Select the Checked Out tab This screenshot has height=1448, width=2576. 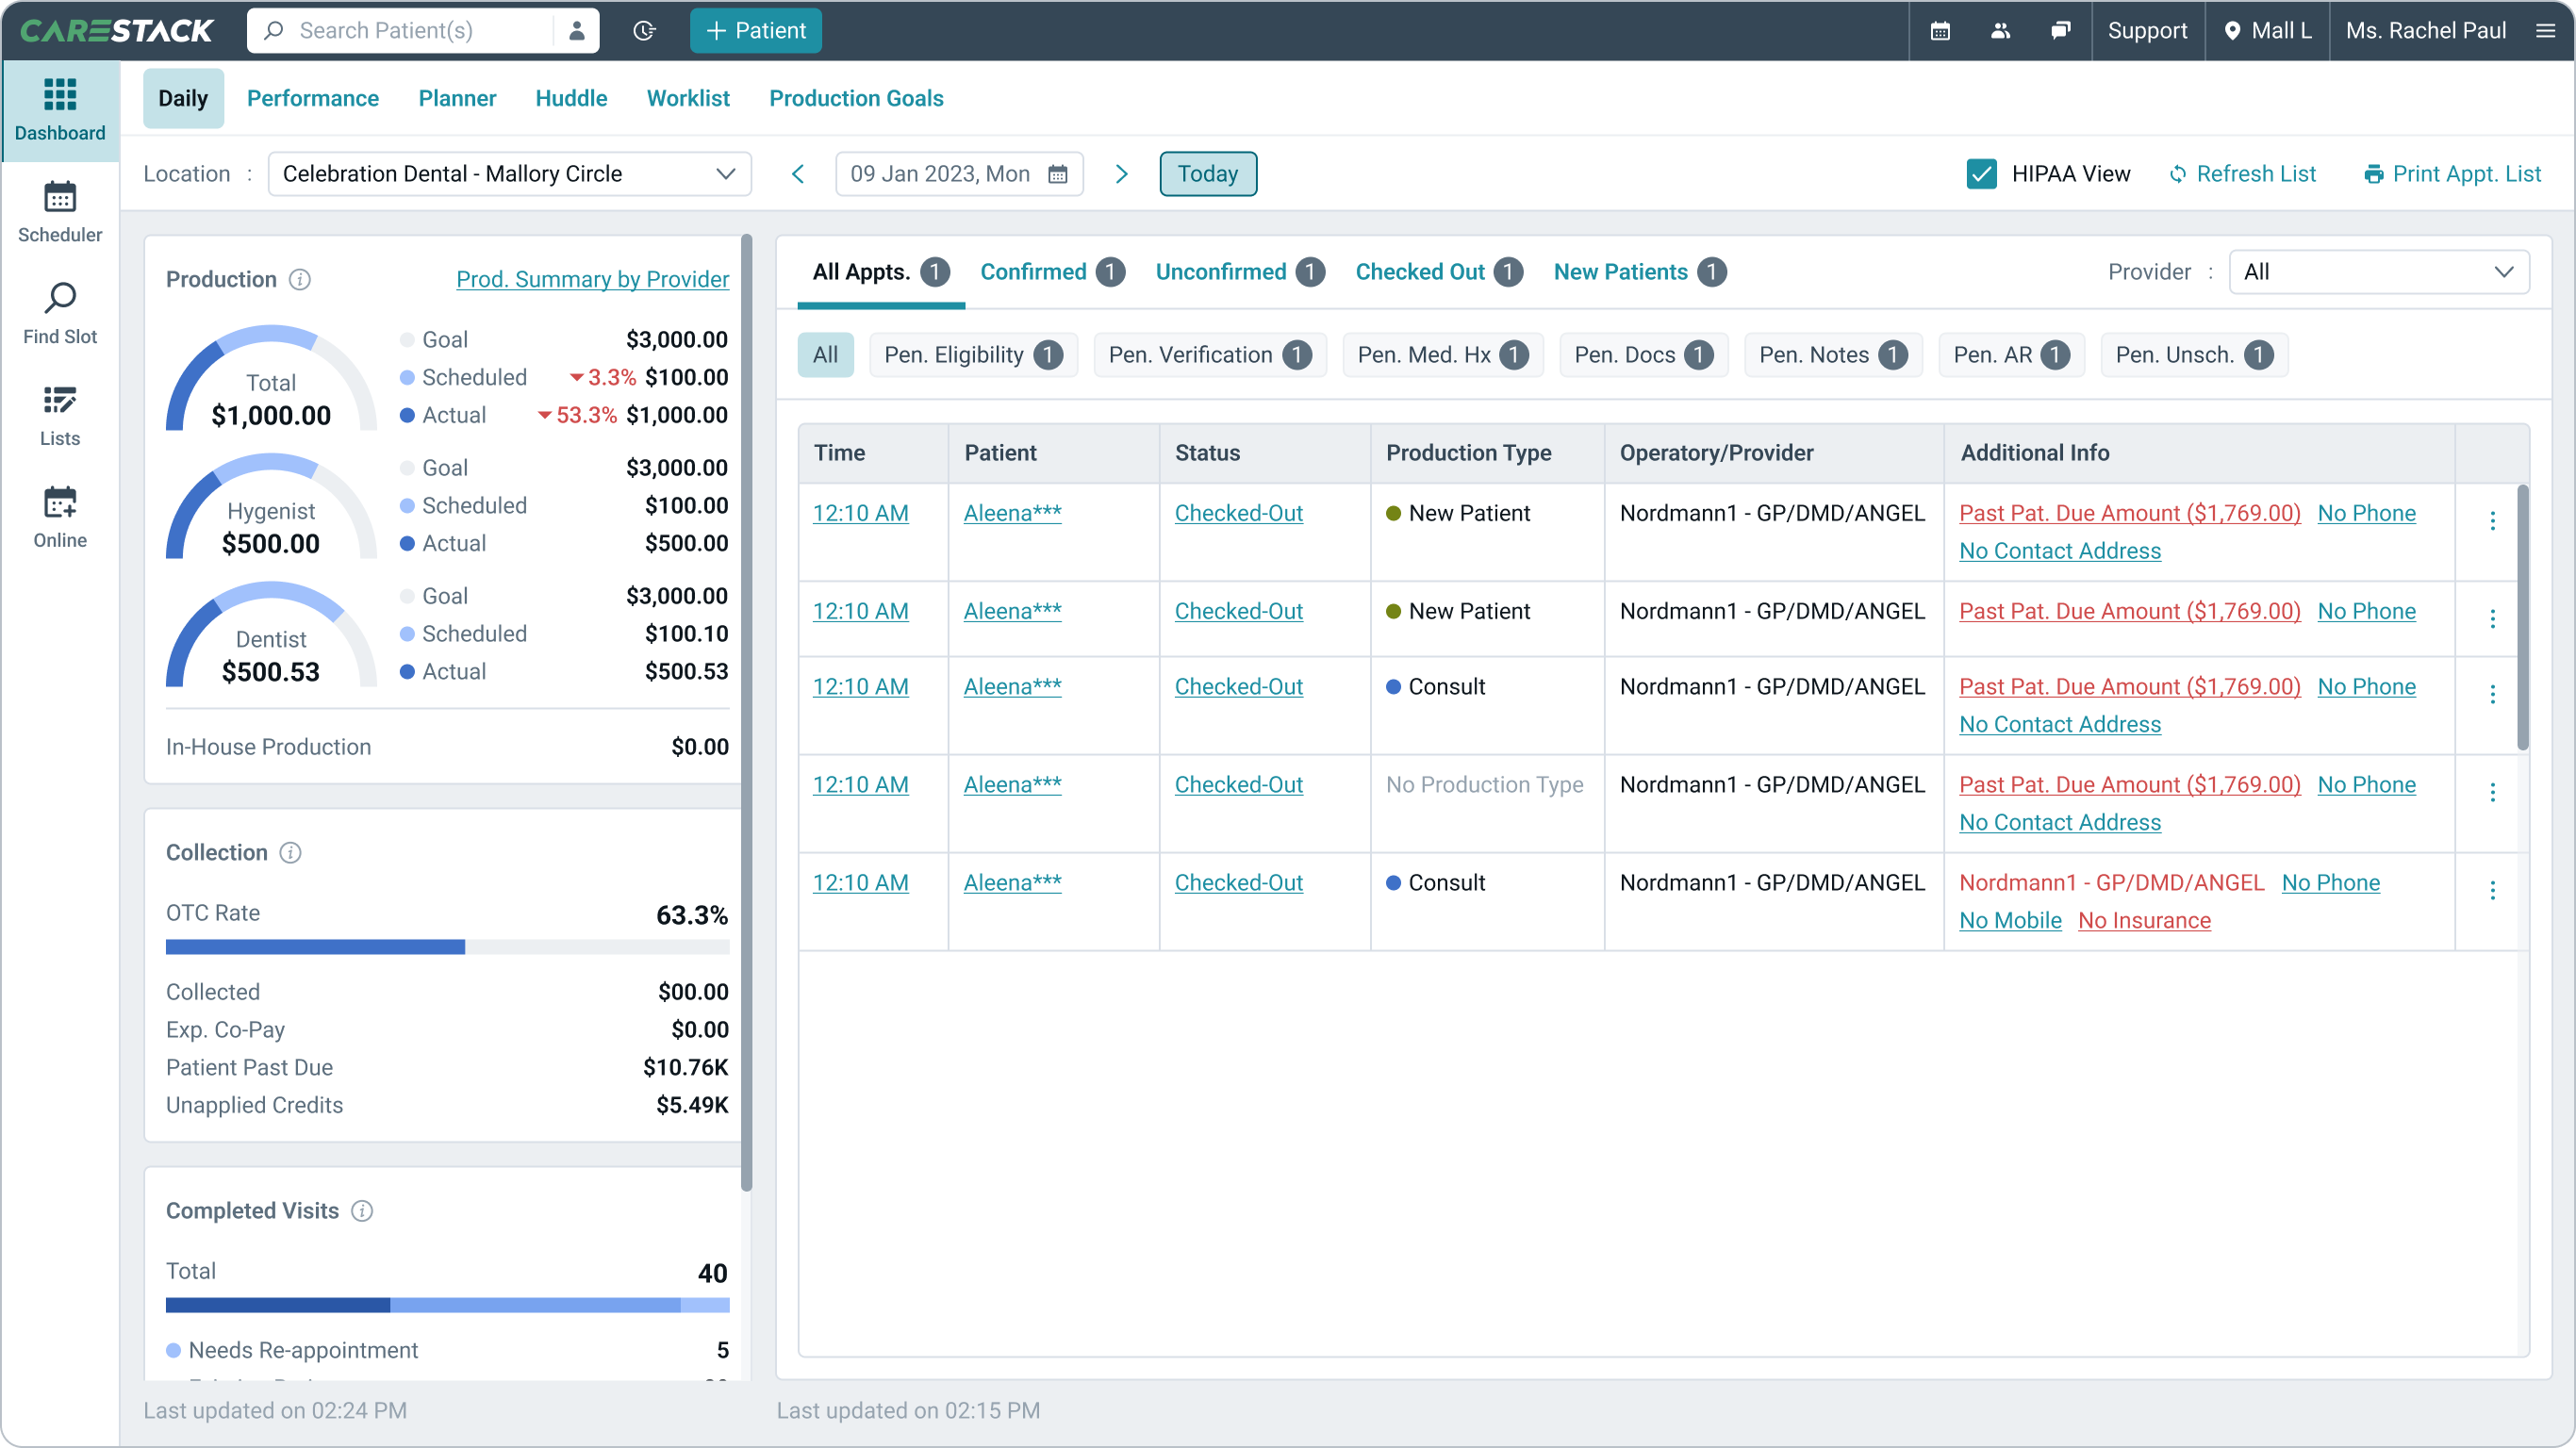(1439, 272)
